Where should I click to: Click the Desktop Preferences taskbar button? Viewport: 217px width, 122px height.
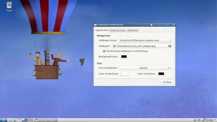pos(46,120)
